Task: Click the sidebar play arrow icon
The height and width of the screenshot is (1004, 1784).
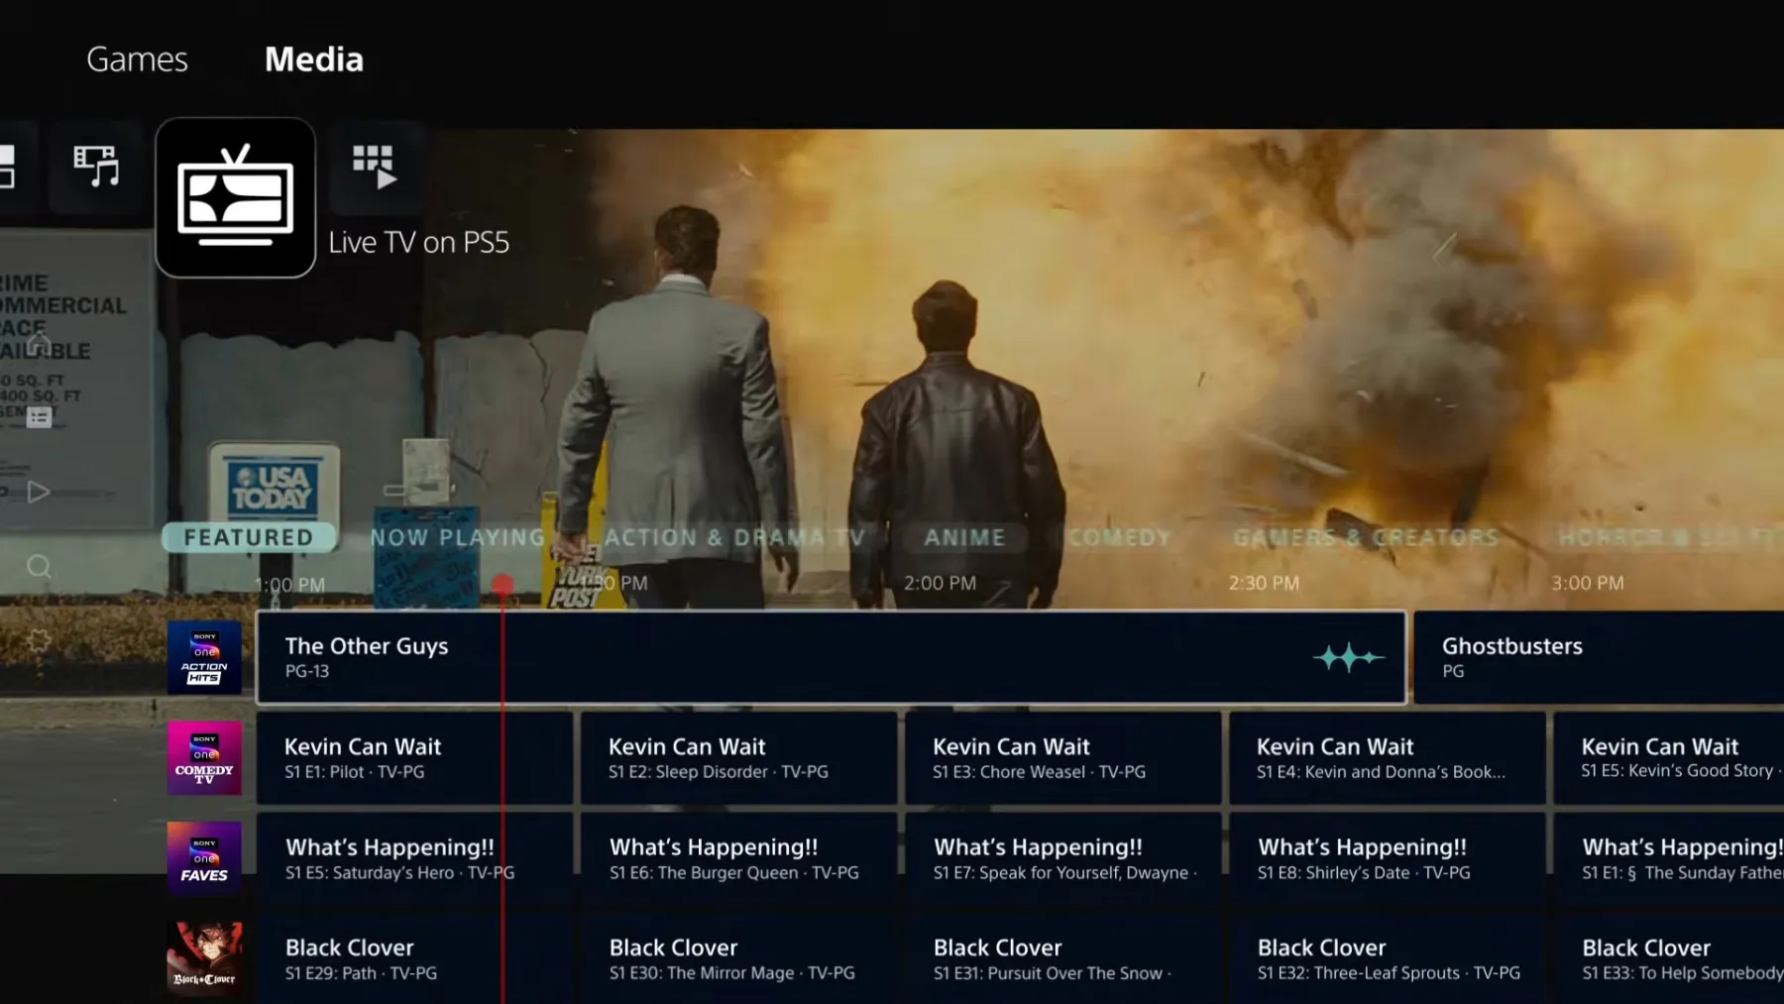Action: point(39,492)
